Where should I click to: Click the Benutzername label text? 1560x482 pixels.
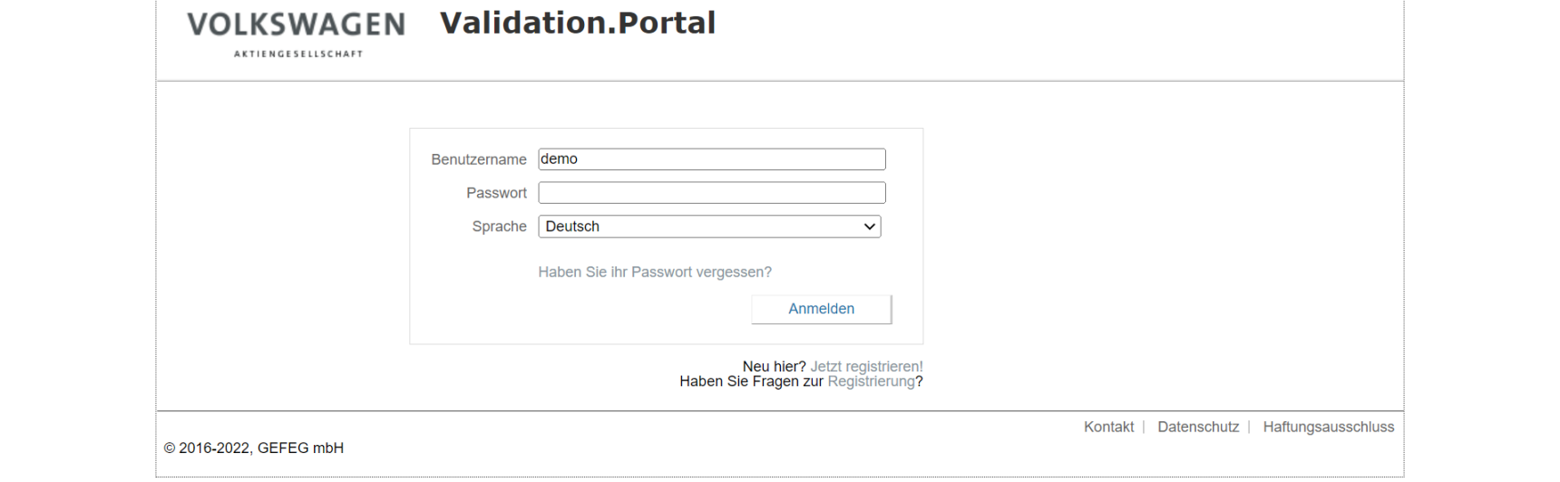click(x=479, y=159)
